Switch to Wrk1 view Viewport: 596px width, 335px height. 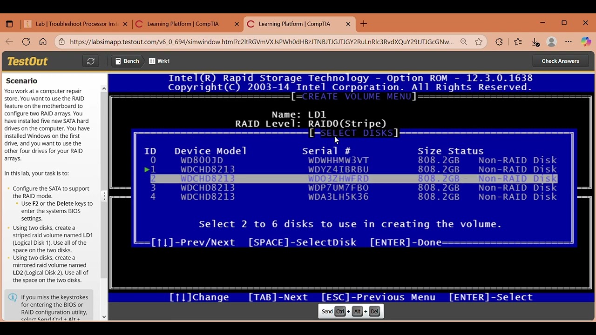tap(159, 61)
